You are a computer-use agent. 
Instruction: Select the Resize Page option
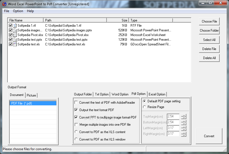coord(145,107)
